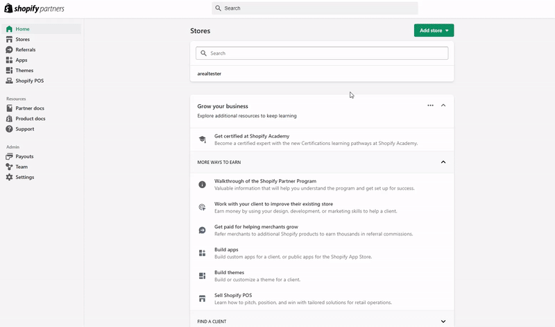
Task: Click the icon beside Get paid for helping merchants
Action: coord(202,230)
